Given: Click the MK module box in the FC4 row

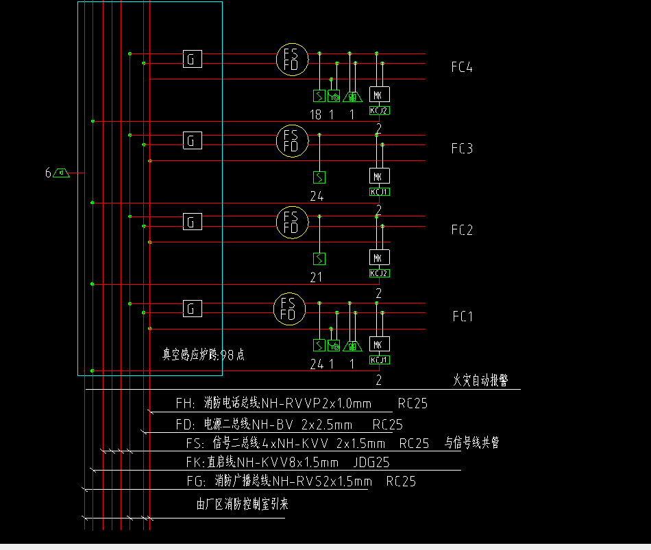Looking at the screenshot, I should pos(380,95).
